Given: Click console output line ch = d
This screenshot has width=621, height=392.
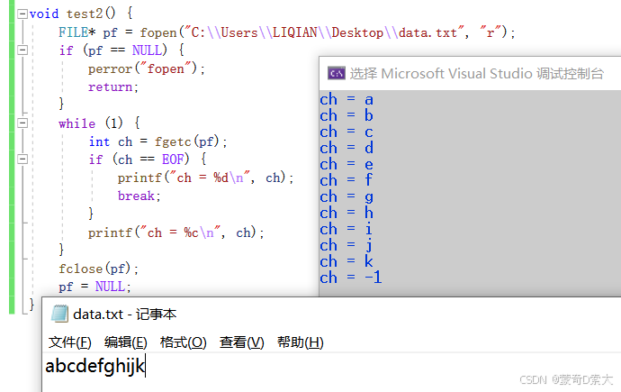Looking at the screenshot, I should point(346,148).
